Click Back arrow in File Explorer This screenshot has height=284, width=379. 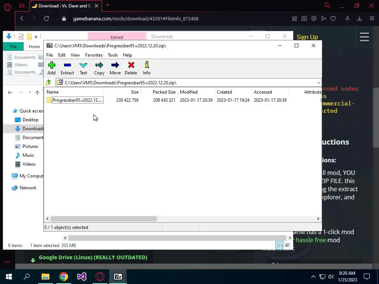(10, 92)
